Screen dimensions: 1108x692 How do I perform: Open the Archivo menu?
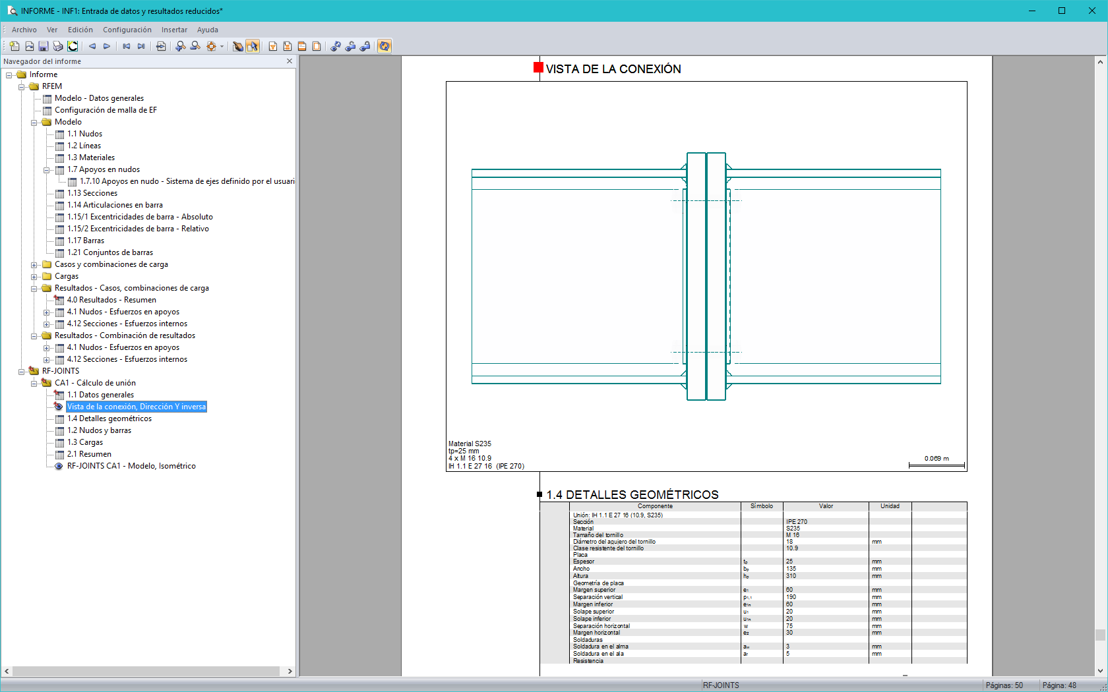[x=24, y=30]
